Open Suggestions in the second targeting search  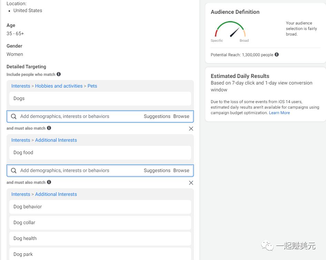click(x=157, y=171)
